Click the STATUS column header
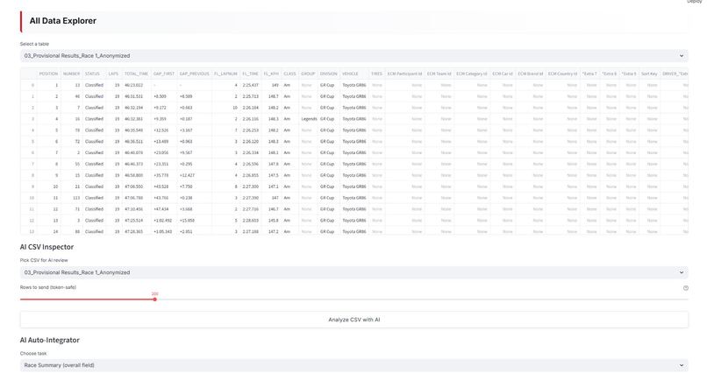The height and width of the screenshot is (373, 707). tap(92, 74)
